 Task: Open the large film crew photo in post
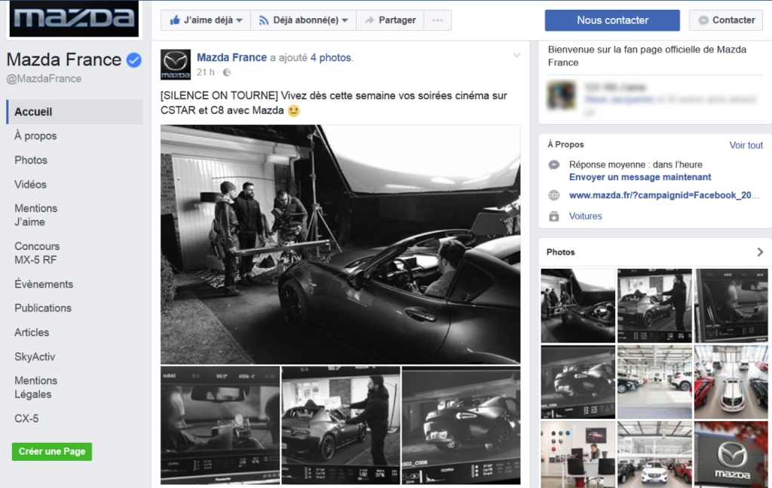tap(340, 244)
